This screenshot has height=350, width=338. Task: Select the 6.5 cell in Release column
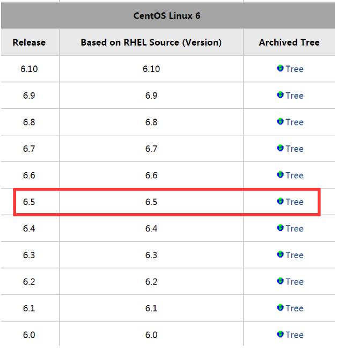(29, 202)
